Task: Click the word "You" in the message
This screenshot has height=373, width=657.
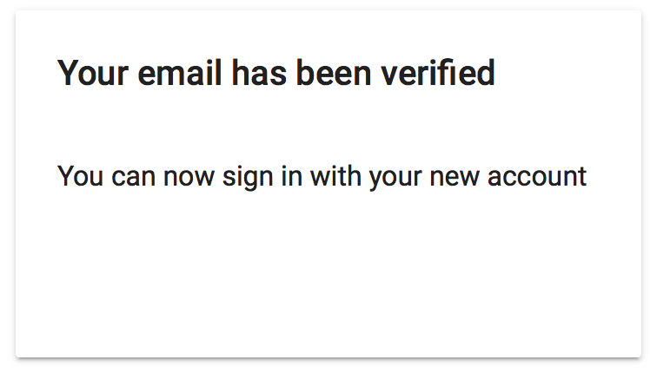Action: [80, 176]
